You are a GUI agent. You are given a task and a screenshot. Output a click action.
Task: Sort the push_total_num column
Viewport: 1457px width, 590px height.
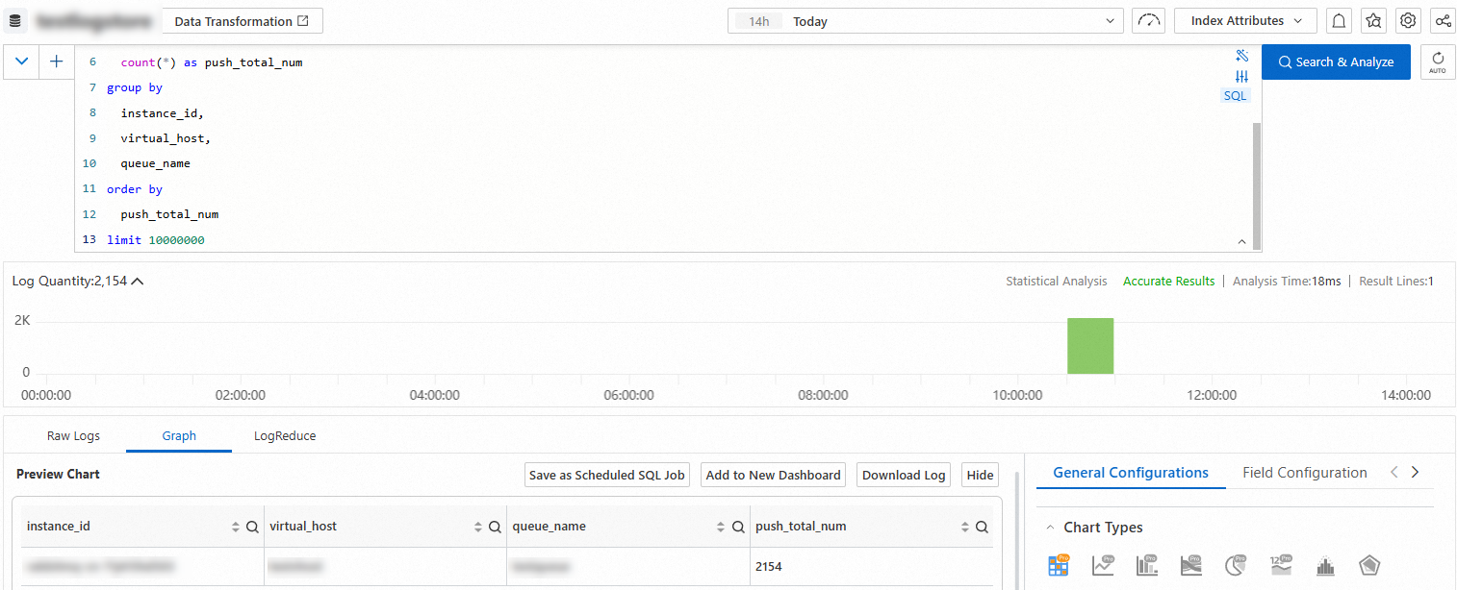click(x=965, y=527)
